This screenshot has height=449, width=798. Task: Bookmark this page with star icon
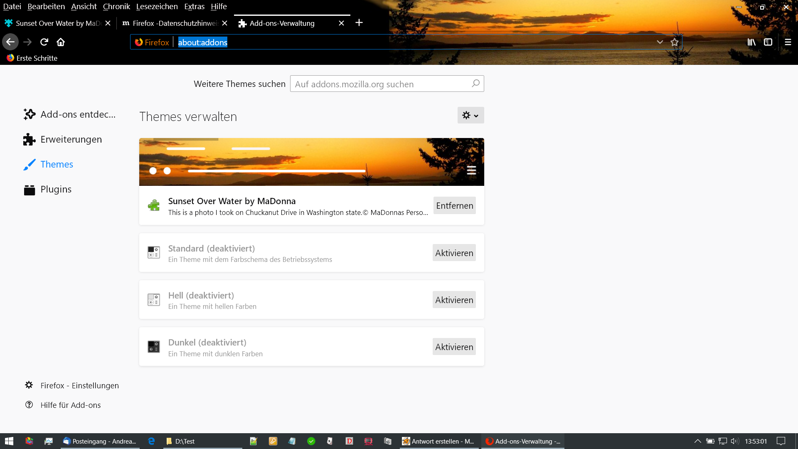point(674,42)
